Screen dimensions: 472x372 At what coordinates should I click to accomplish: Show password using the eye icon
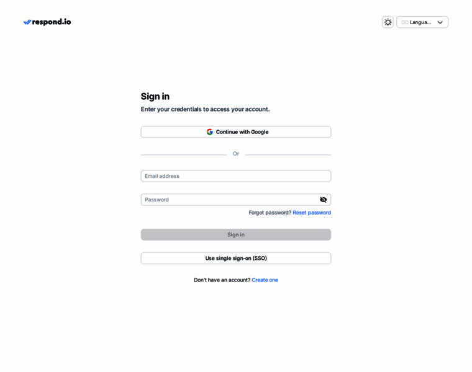[323, 200]
